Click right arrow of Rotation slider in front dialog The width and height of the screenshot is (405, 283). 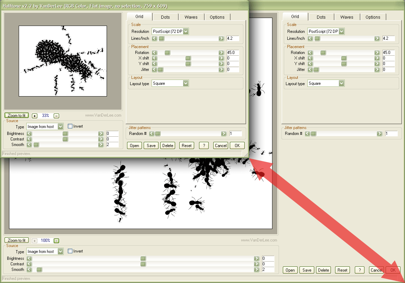[x=221, y=53]
